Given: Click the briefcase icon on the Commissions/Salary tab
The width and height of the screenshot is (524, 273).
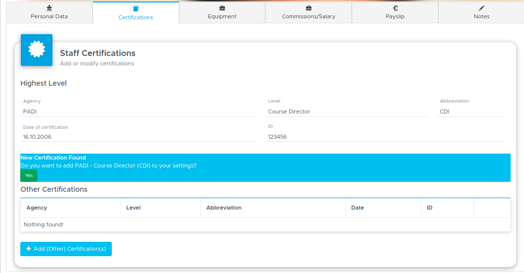Looking at the screenshot, I should click(308, 8).
